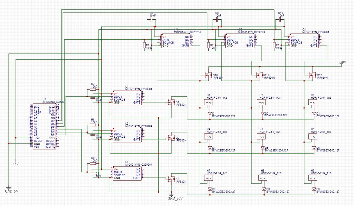Click the GND_30V net label

[173, 197]
